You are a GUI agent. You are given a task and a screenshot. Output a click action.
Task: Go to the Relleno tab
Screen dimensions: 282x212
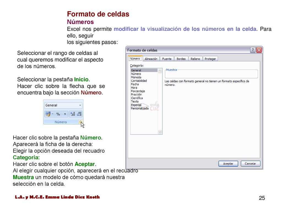195,59
